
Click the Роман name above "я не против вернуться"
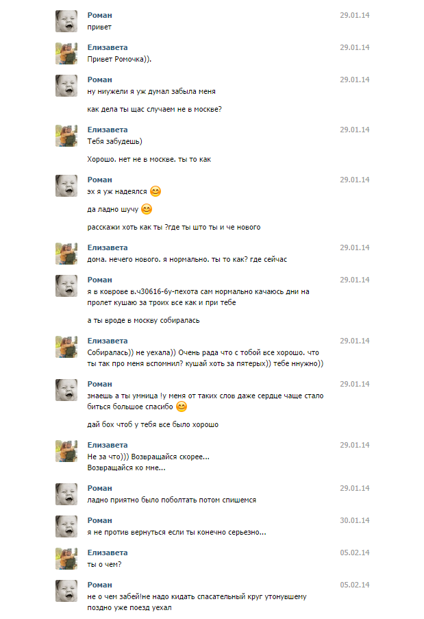pyautogui.click(x=100, y=520)
